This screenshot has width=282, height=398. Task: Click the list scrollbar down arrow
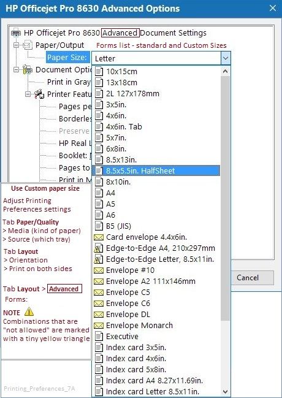[x=225, y=392]
